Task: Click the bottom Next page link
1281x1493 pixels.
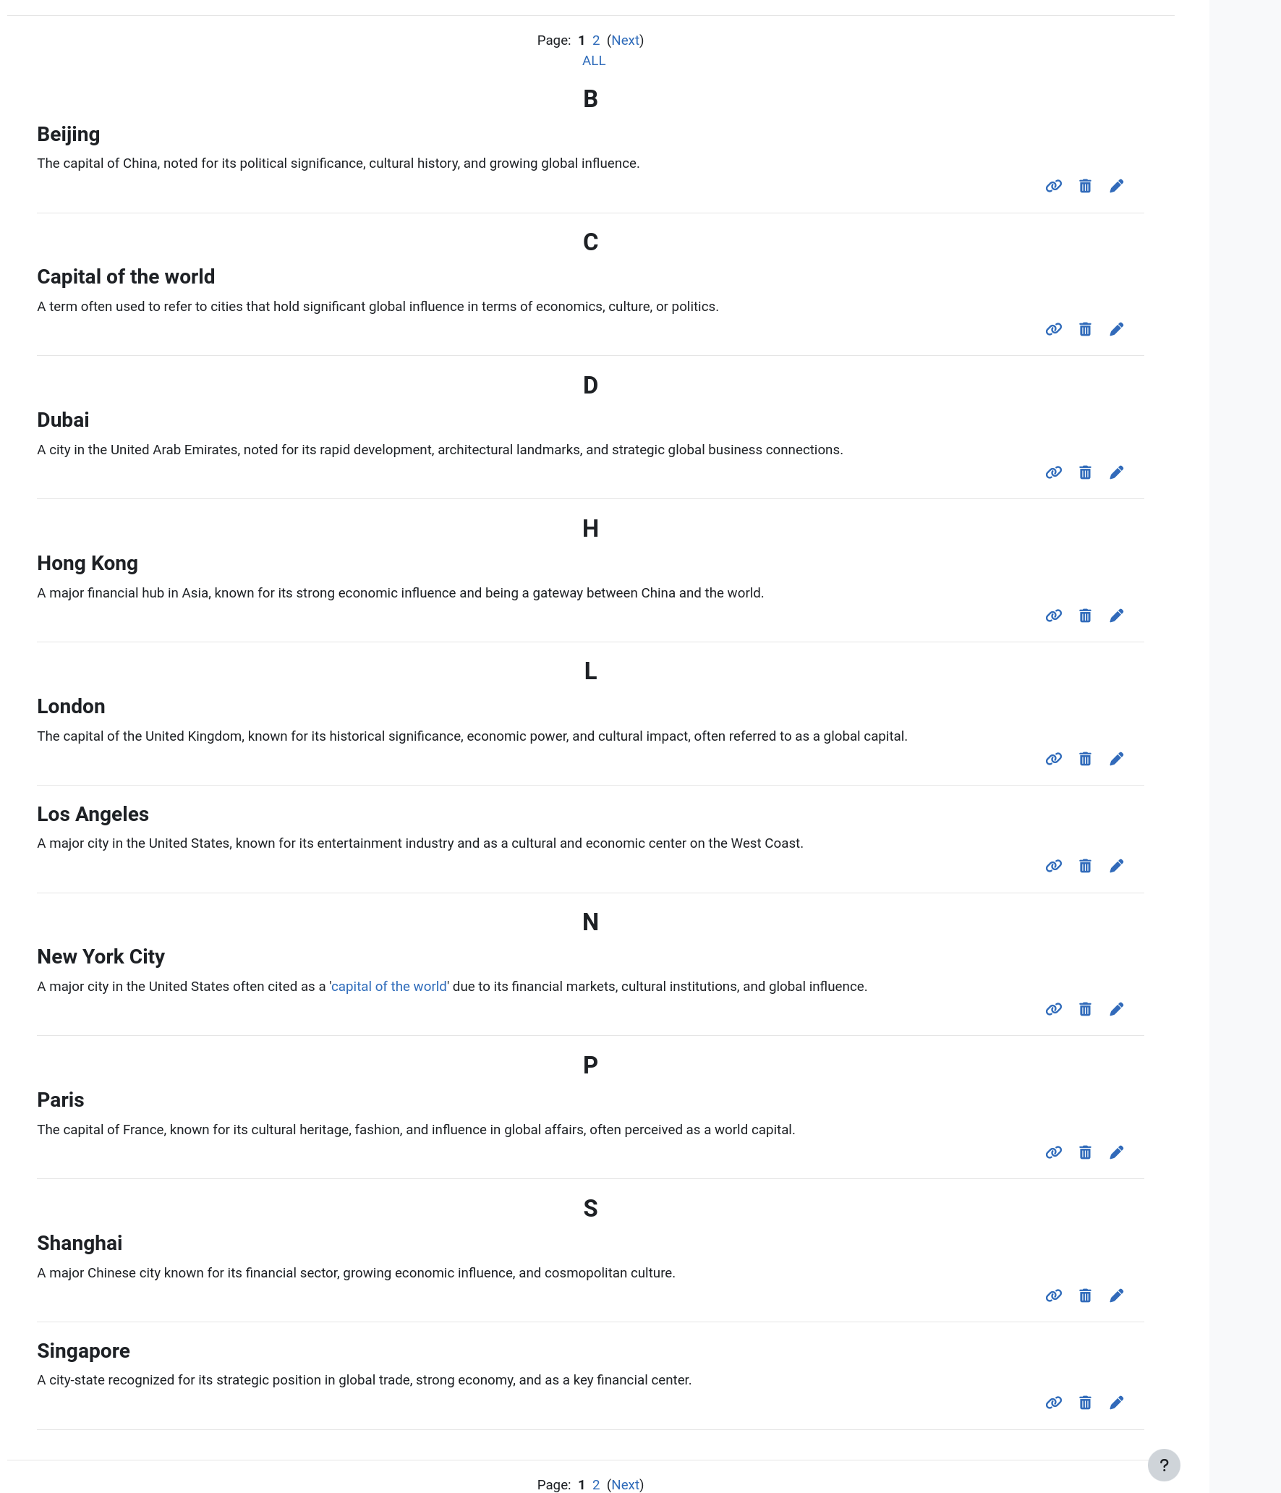Action: (x=626, y=1484)
